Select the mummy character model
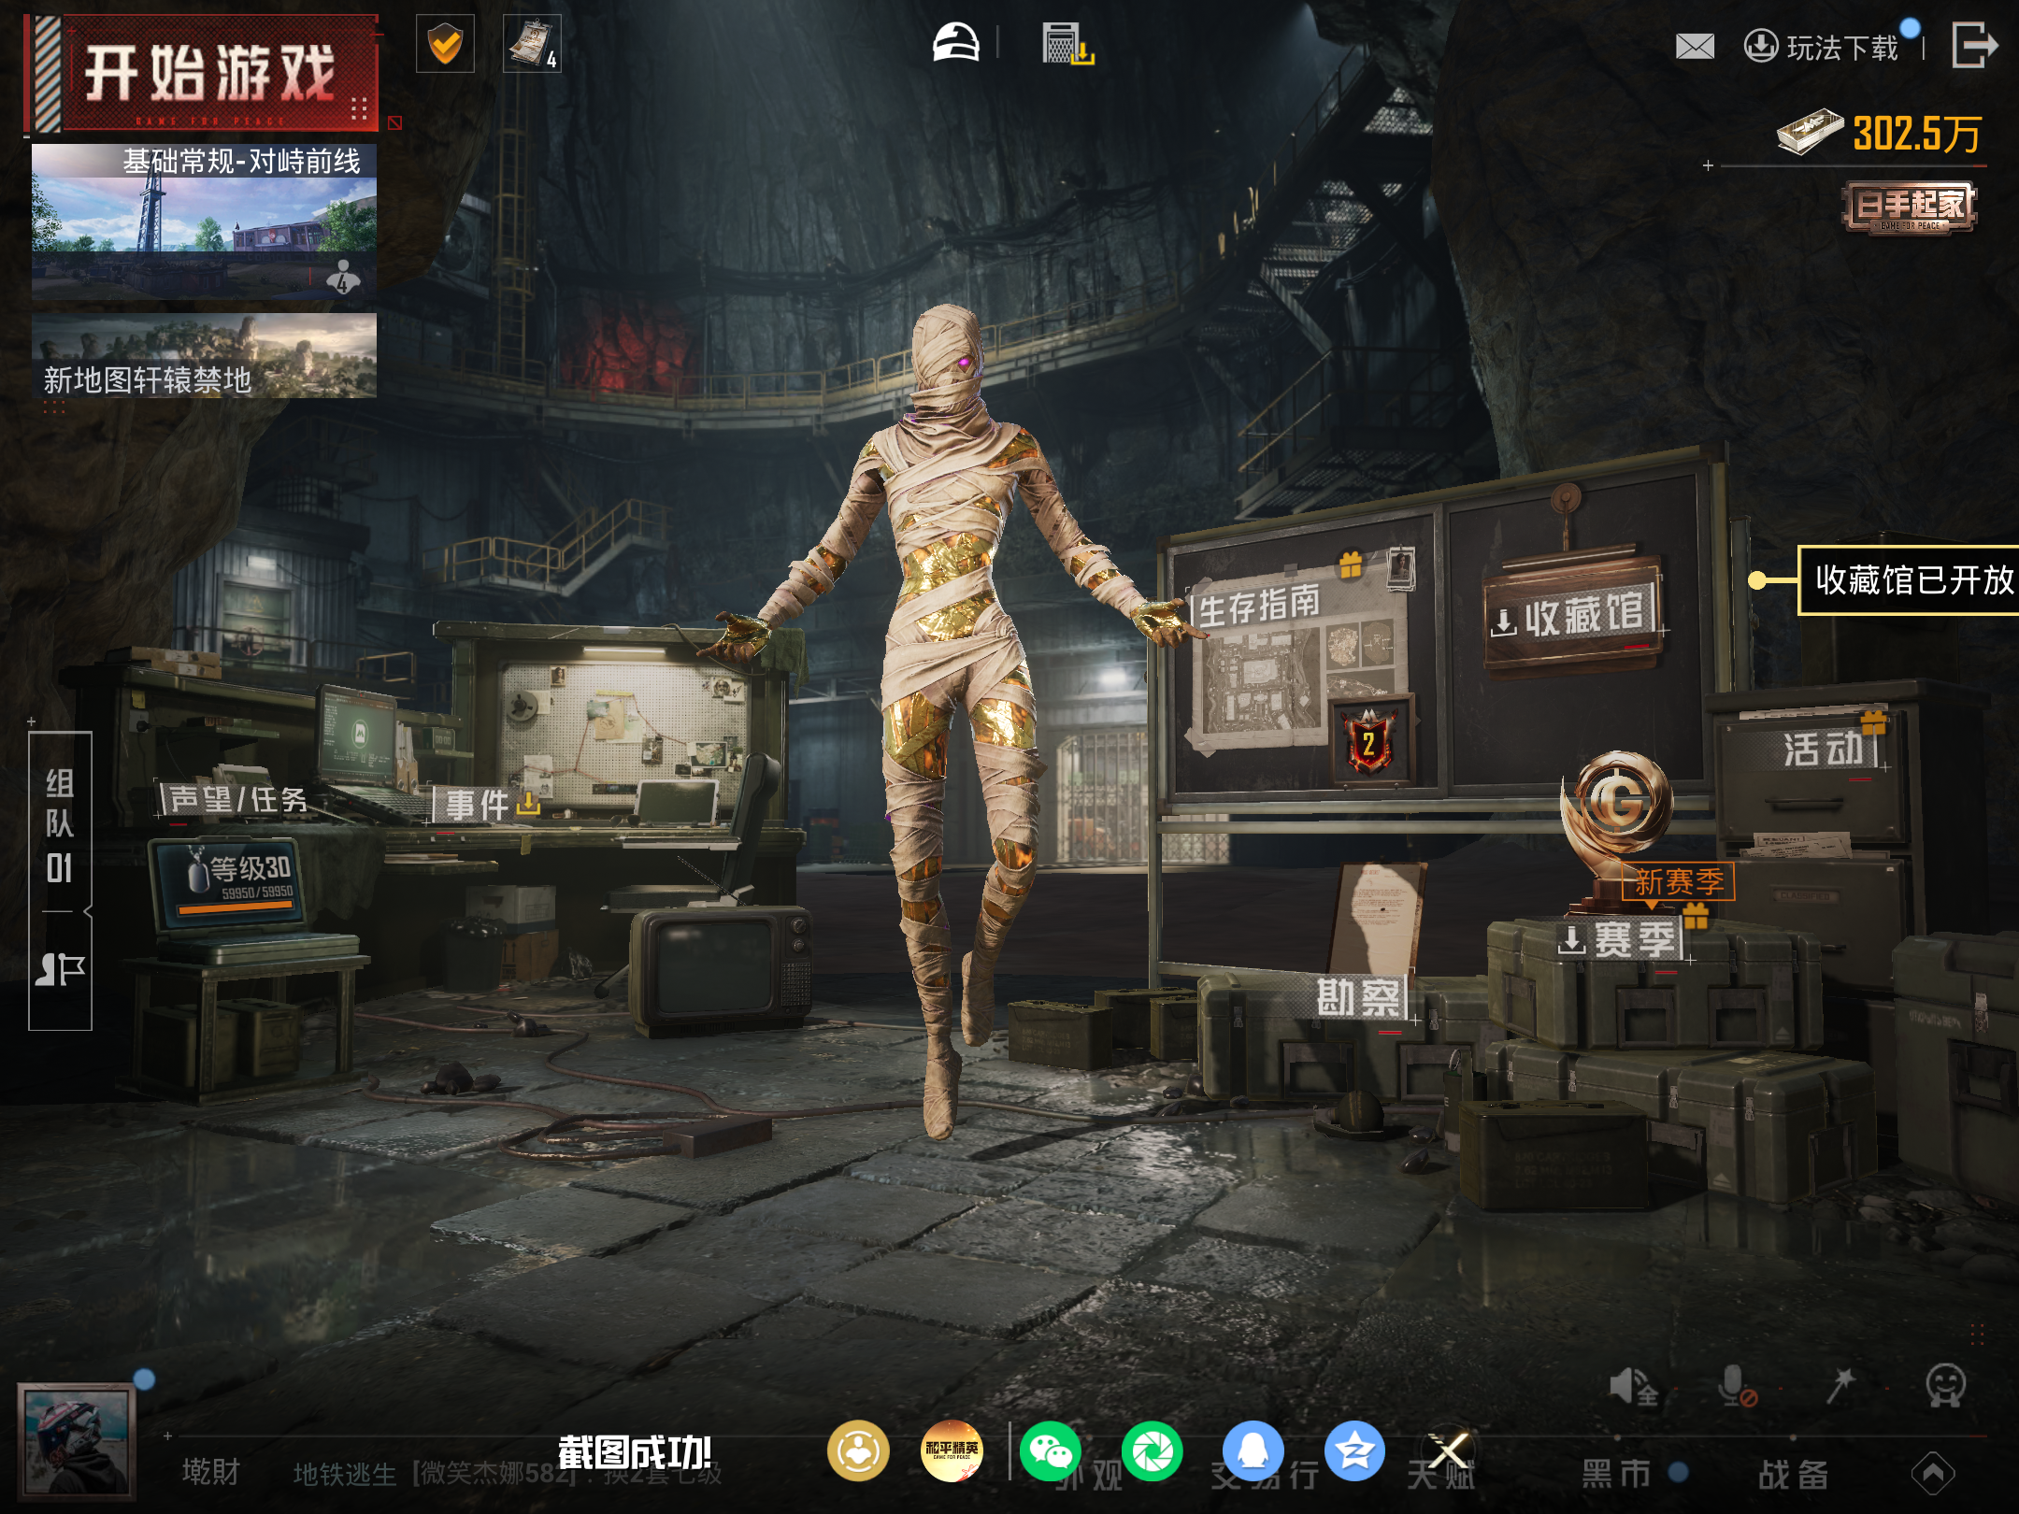The image size is (2019, 1514). click(x=953, y=720)
